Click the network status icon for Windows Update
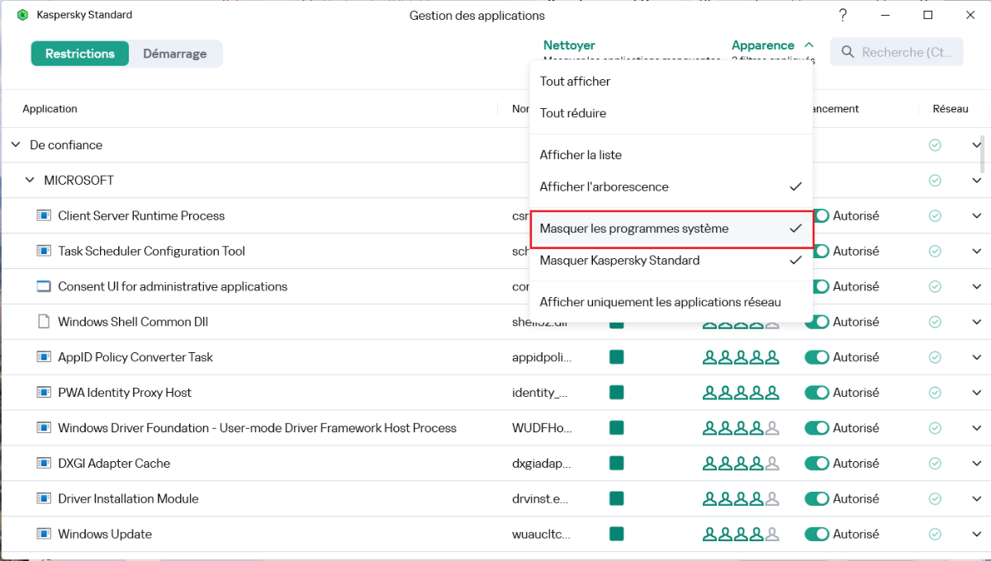This screenshot has height=561, width=991. coord(935,534)
